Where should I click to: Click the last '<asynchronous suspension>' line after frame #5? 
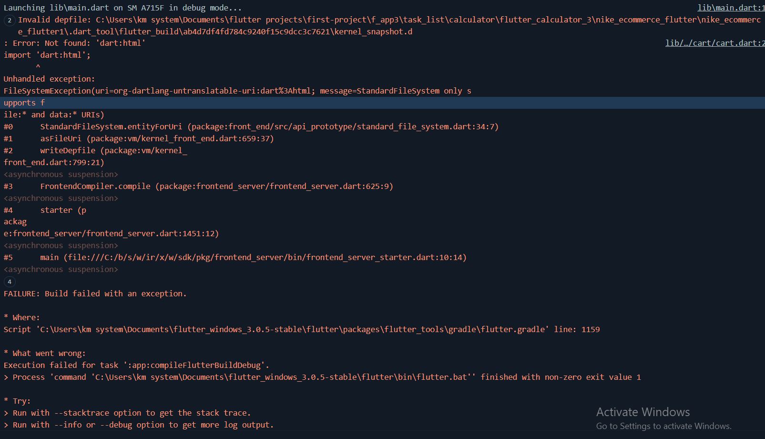61,269
